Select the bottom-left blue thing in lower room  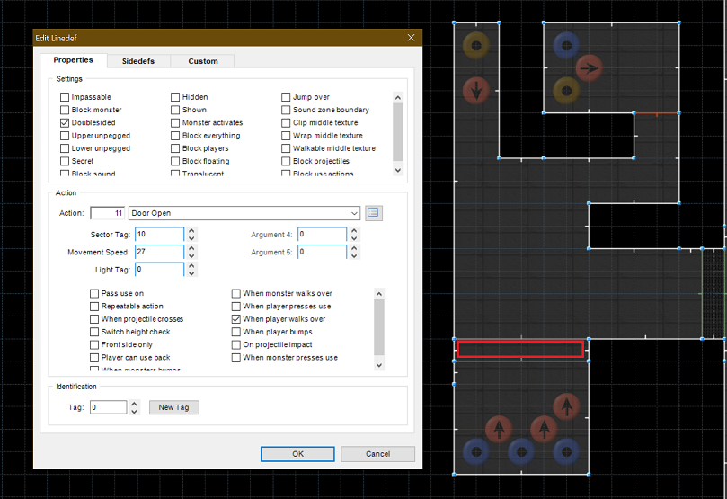tap(476, 451)
